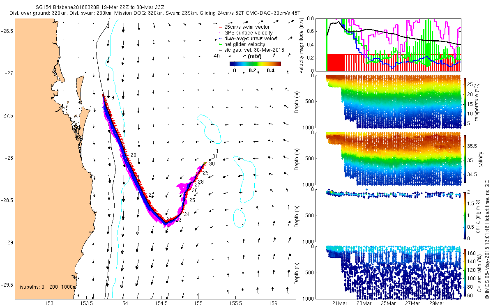Click the "(m/s)" label above the color scale
Screen dimensions: 493x308
tap(255, 56)
